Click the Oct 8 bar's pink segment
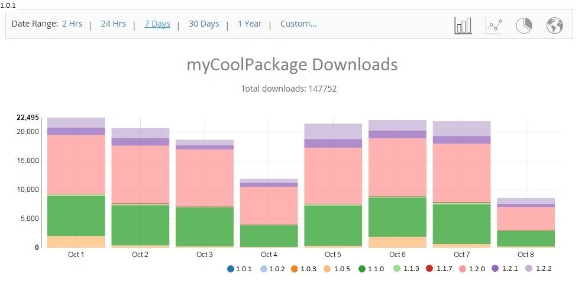The height and width of the screenshot is (299, 585). coord(525,218)
